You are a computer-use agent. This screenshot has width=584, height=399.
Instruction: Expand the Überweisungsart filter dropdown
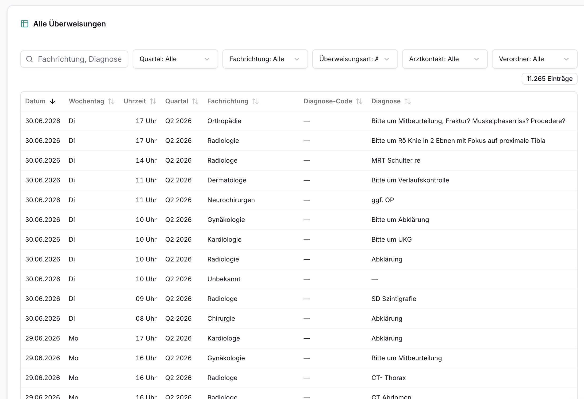point(355,59)
